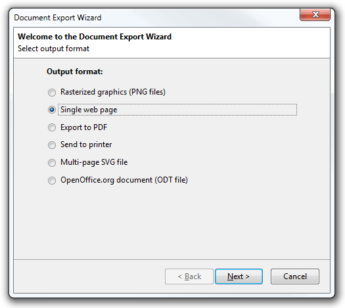Viewport: 345px width, 308px height.
Task: Click the Welcome to the Document Export Wizard heading
Action: coord(95,37)
